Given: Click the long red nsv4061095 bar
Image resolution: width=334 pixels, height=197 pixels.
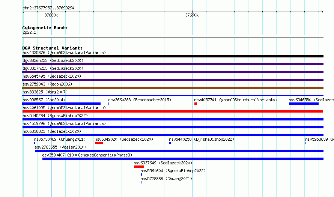Looking at the screenshot, I should coord(173,111).
